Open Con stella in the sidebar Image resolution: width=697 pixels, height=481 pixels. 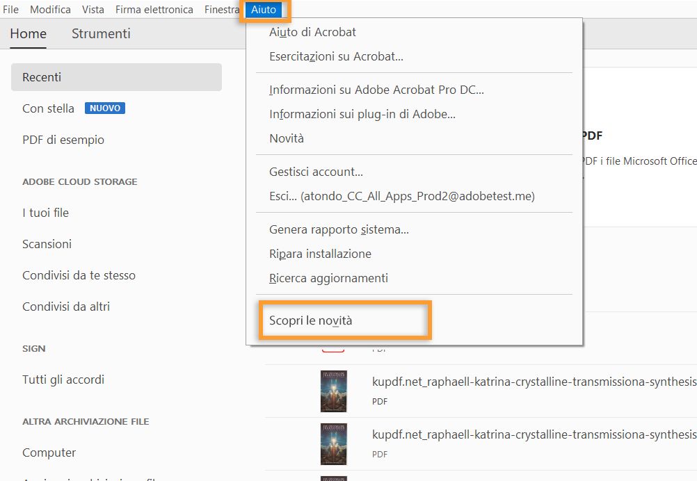point(48,108)
